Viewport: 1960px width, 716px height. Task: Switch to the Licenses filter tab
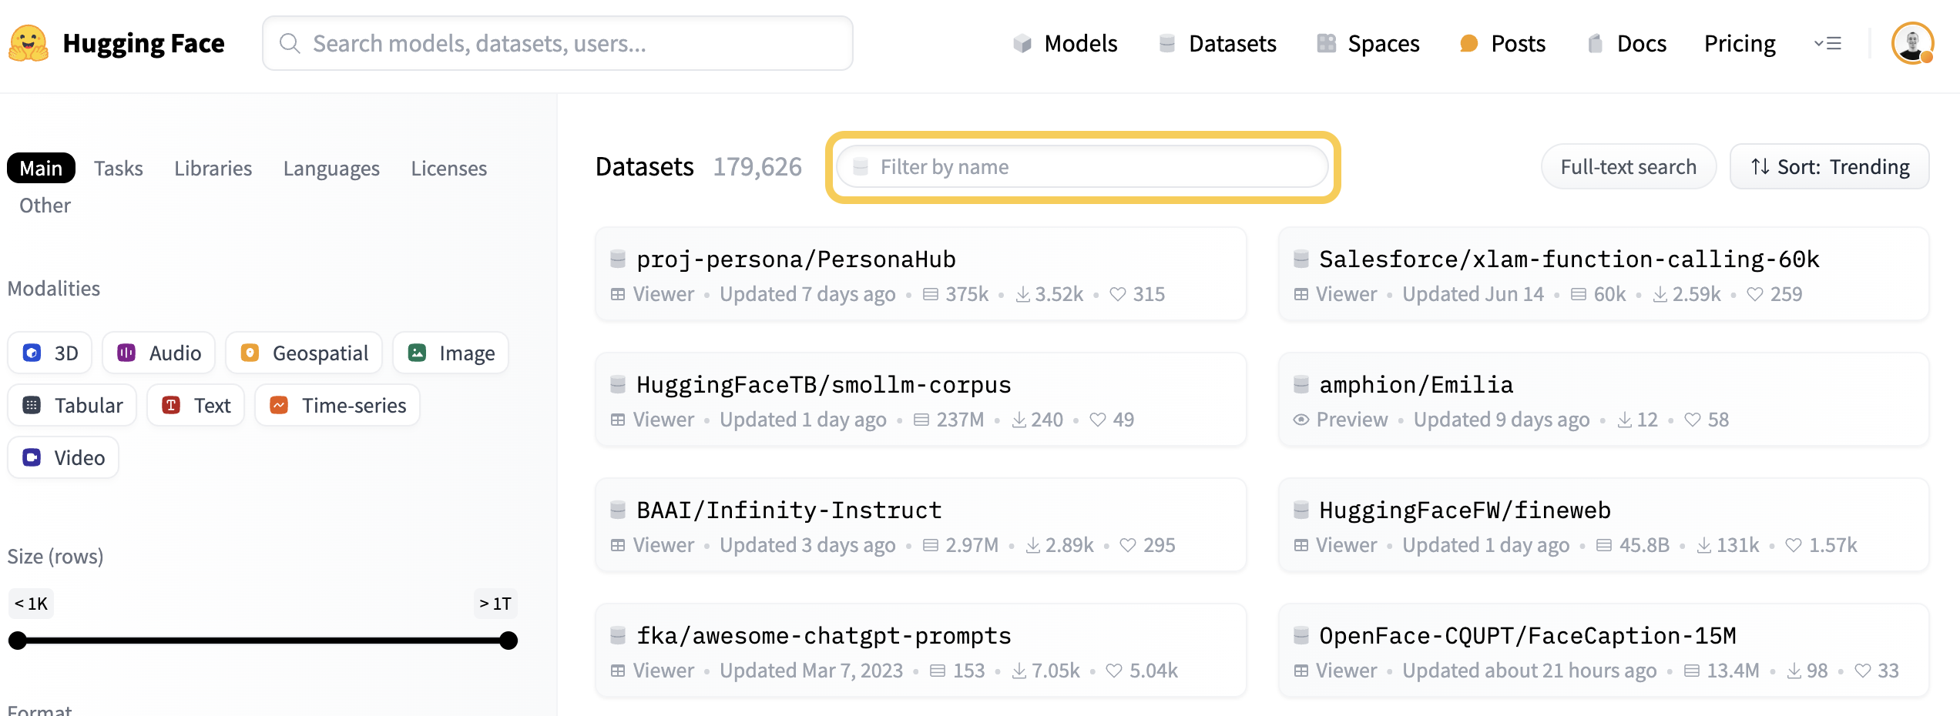point(448,168)
